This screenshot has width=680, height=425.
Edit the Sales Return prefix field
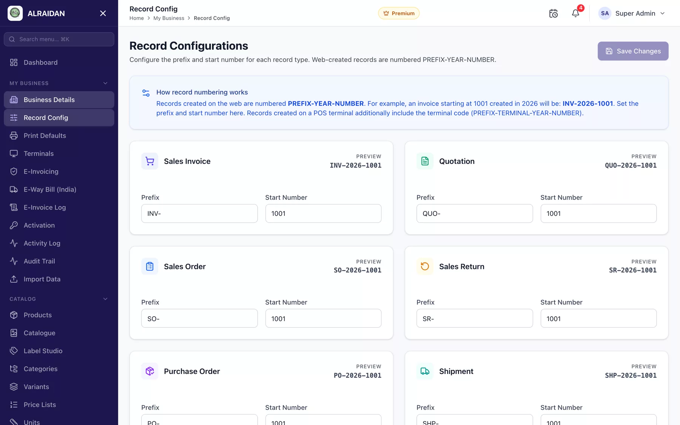(474, 318)
